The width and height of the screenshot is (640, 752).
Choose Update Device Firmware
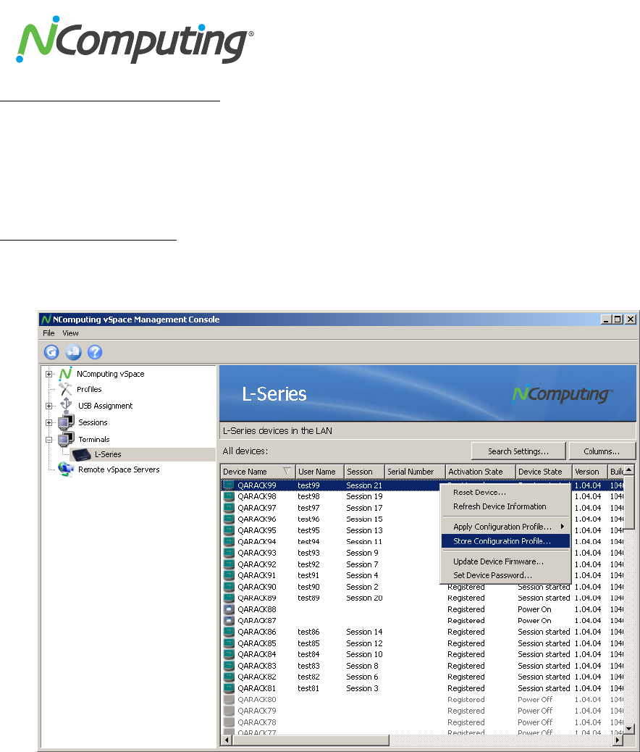pos(505,561)
